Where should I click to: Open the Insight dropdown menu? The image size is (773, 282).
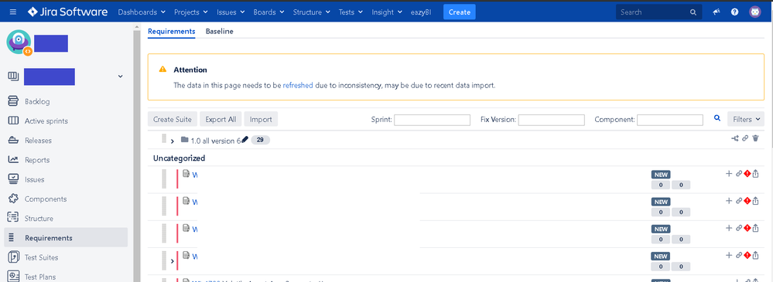(x=387, y=12)
